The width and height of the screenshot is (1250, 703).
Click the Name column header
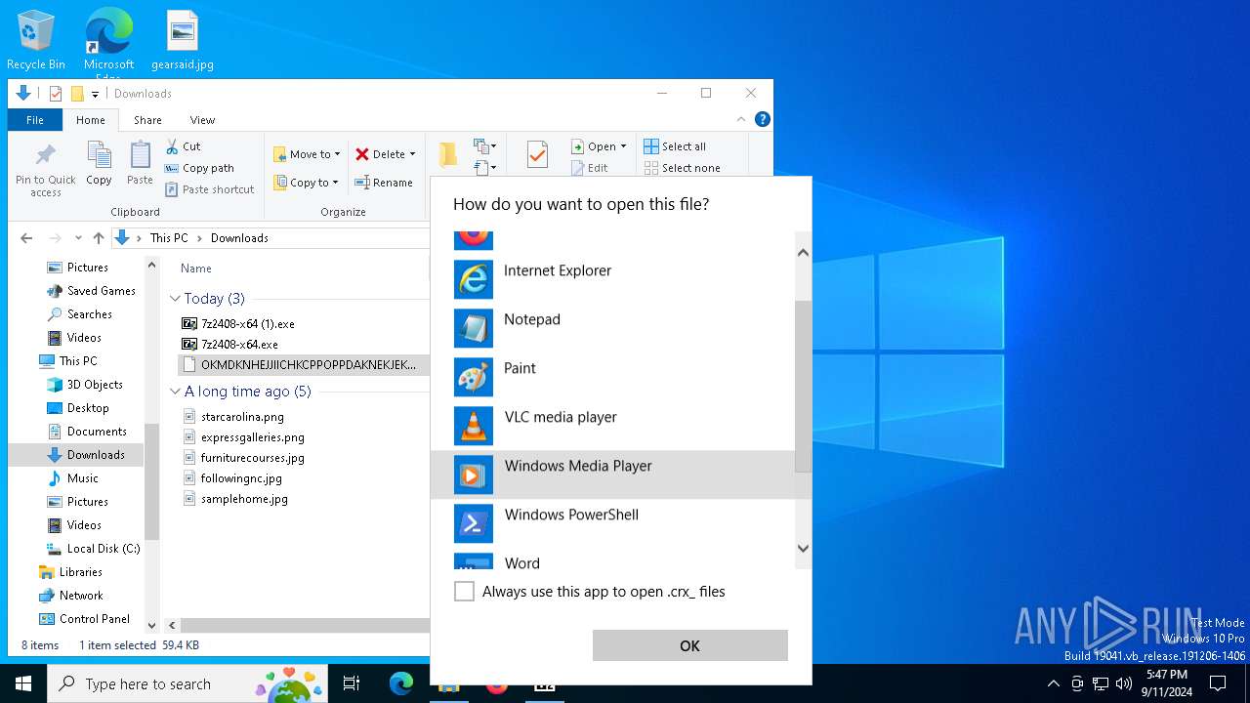tap(196, 269)
